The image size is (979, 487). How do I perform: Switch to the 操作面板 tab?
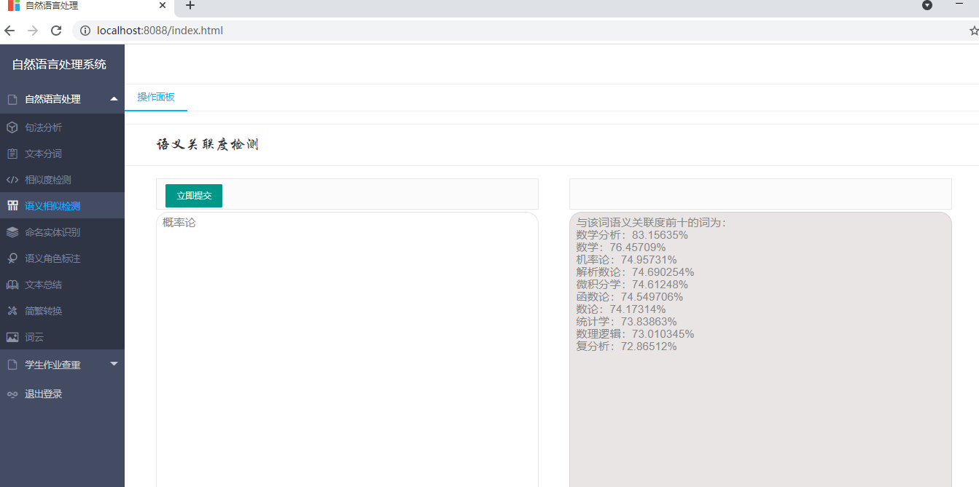156,97
